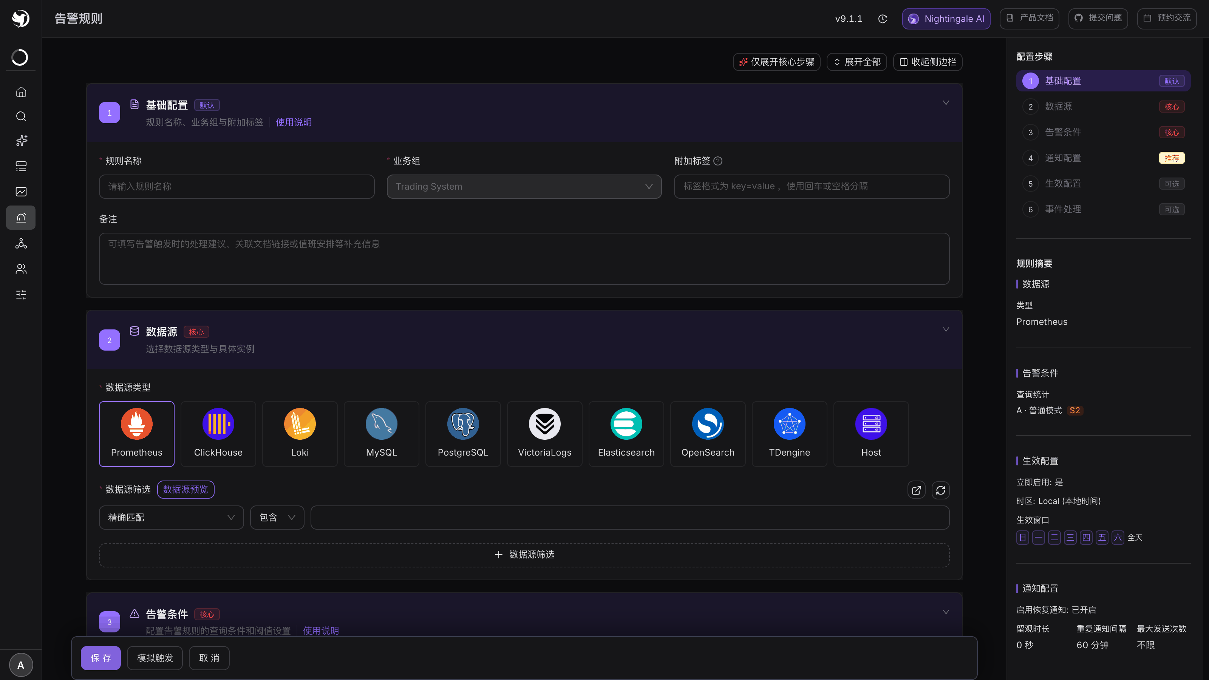Select the ClickHouse datasource type
Viewport: 1209px width, 680px height.
tap(218, 434)
